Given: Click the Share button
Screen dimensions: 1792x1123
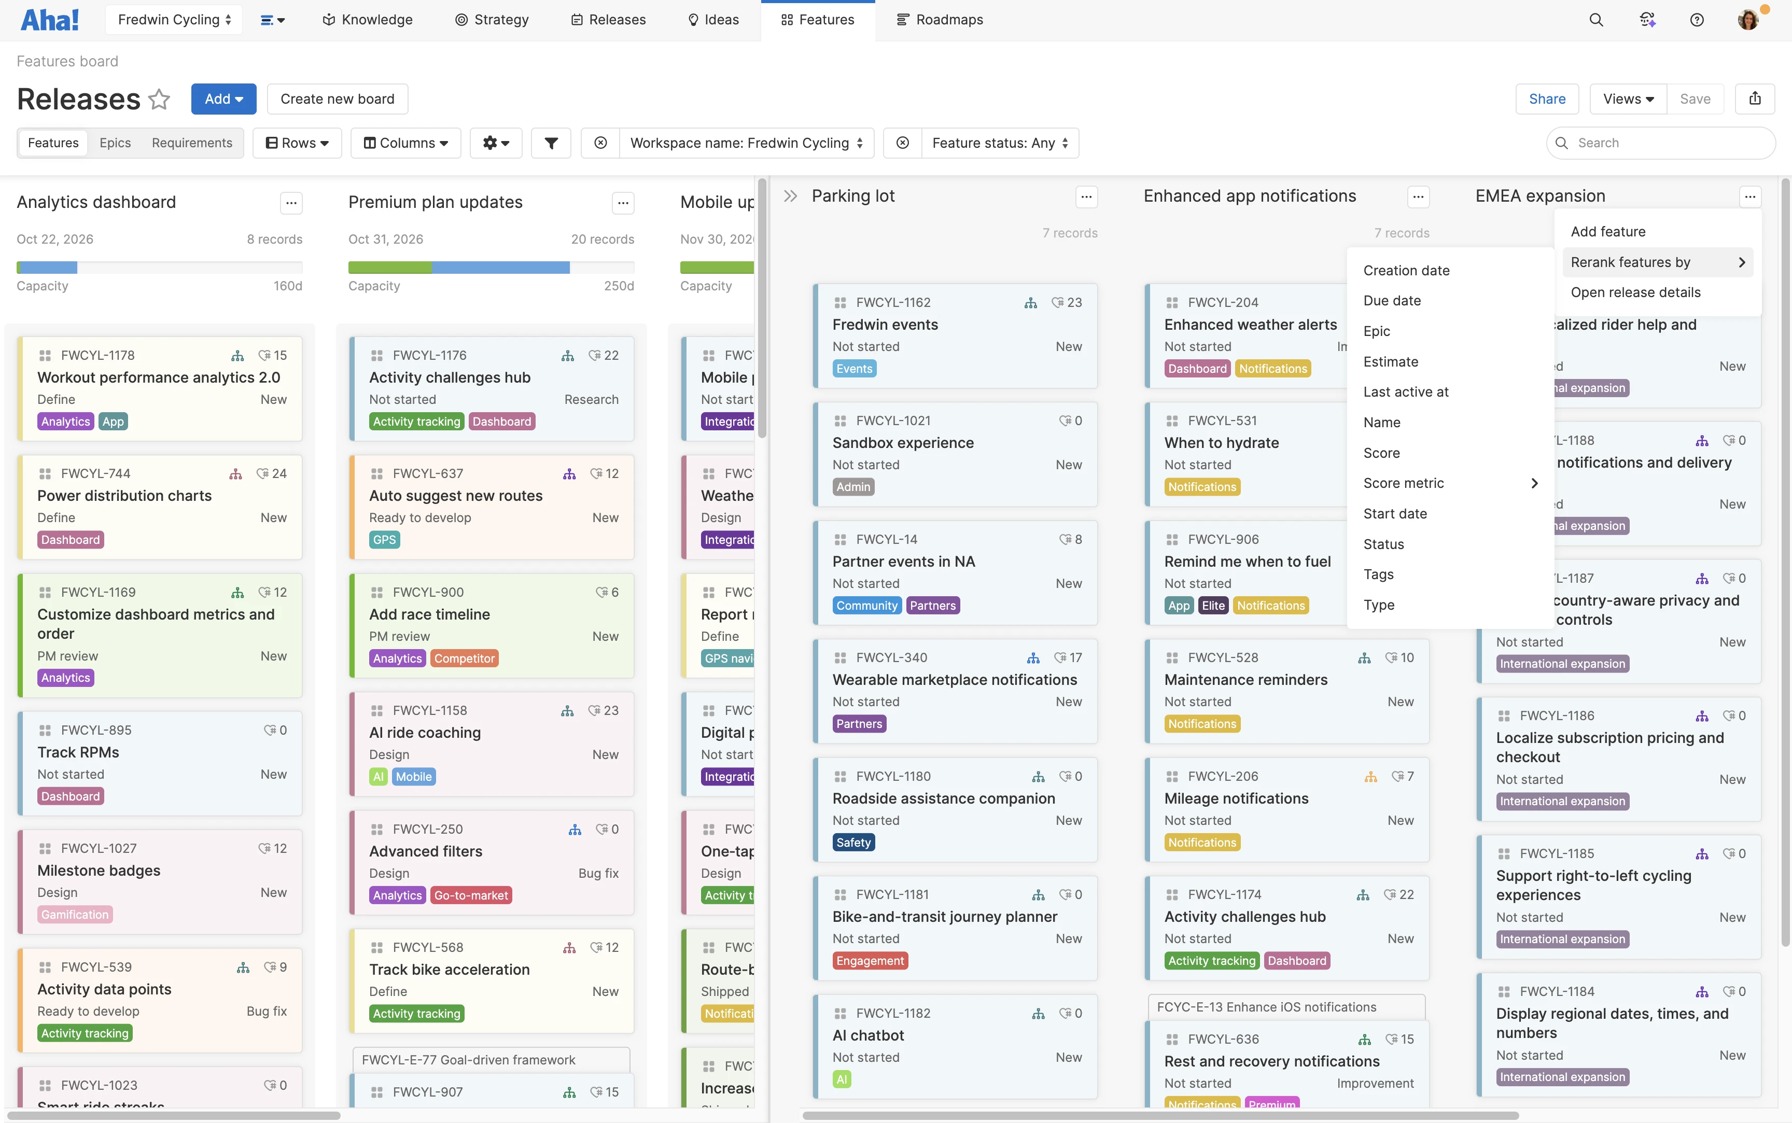Looking at the screenshot, I should pyautogui.click(x=1547, y=99).
